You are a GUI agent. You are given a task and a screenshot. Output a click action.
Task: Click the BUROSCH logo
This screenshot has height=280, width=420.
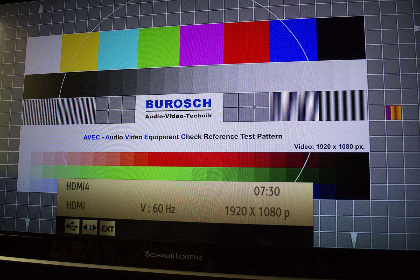pos(179,104)
